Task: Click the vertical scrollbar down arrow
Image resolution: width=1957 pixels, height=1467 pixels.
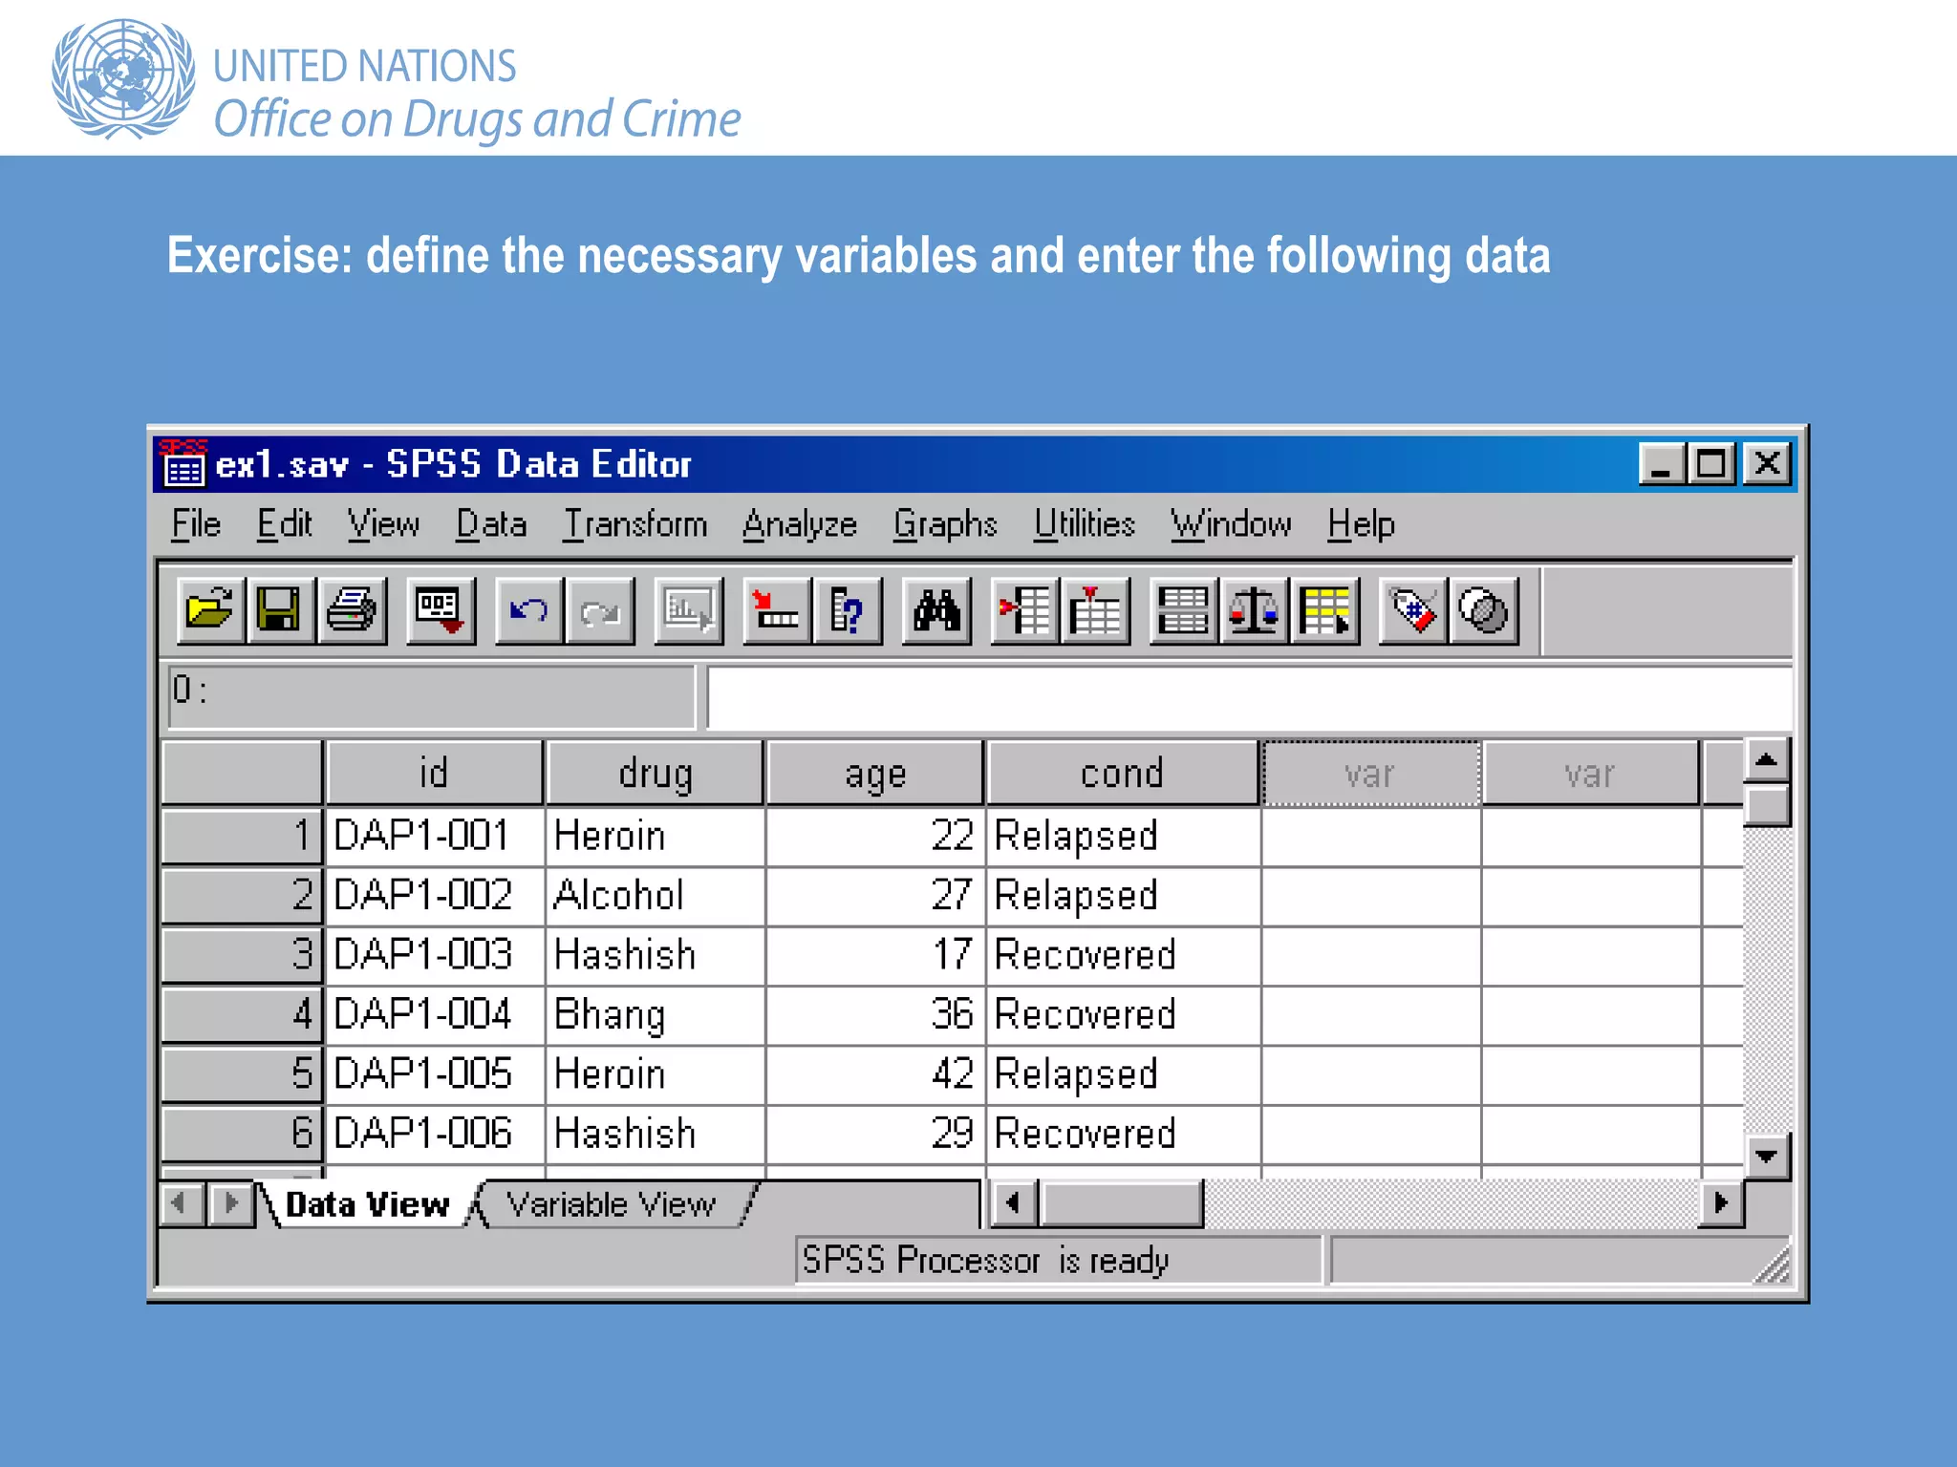Action: click(1766, 1157)
